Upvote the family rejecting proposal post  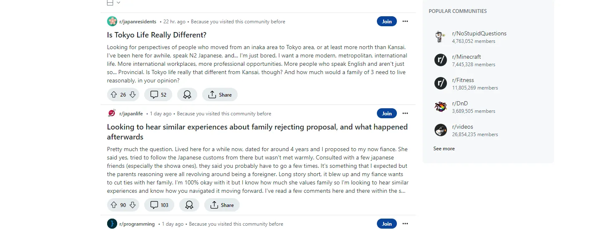point(114,205)
